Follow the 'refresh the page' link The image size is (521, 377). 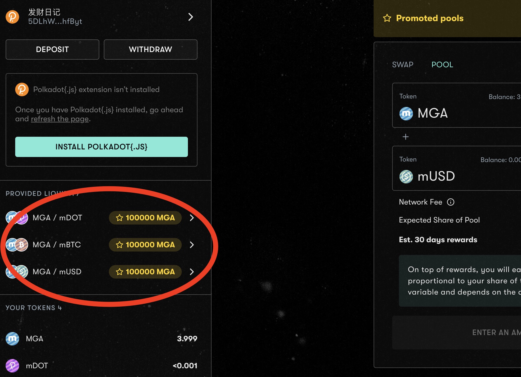[60, 119]
